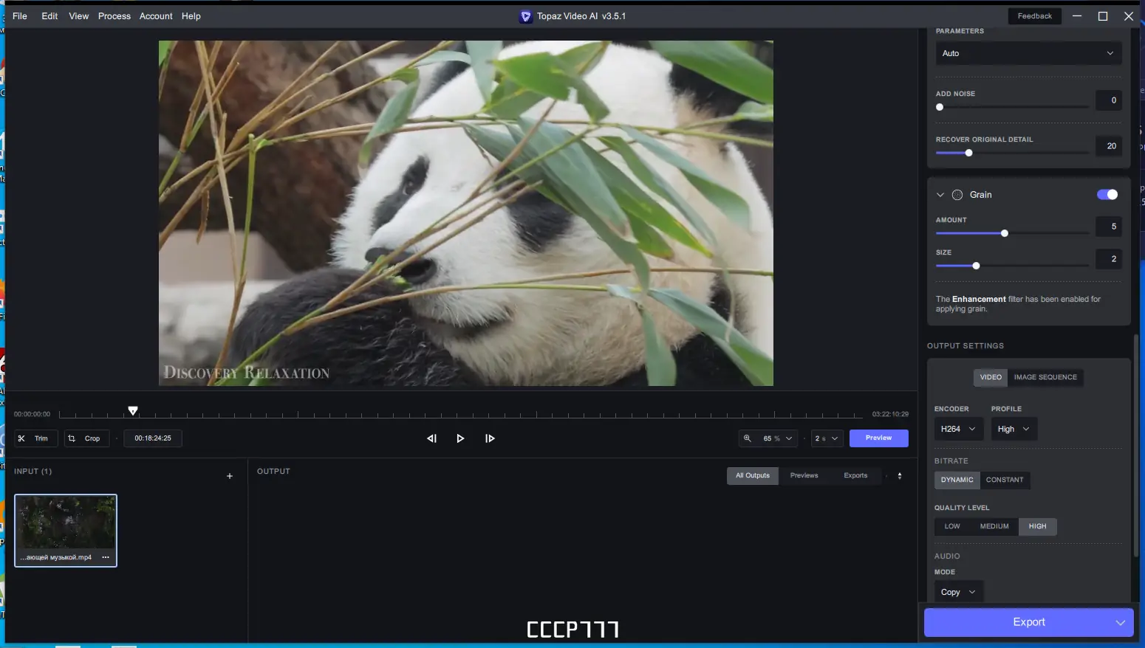Click the Preview button
1145x648 pixels.
(878, 438)
